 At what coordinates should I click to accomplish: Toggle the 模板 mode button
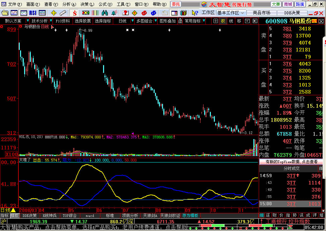(14, 216)
